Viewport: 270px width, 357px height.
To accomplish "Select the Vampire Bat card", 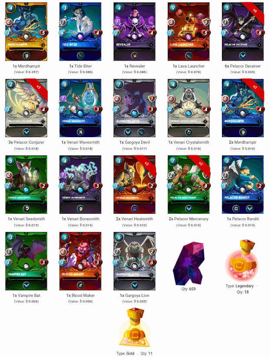I will point(26,261).
